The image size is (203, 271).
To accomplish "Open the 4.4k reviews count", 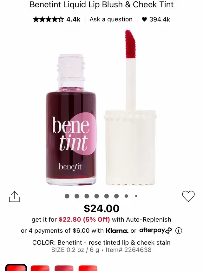I will coord(74,19).
